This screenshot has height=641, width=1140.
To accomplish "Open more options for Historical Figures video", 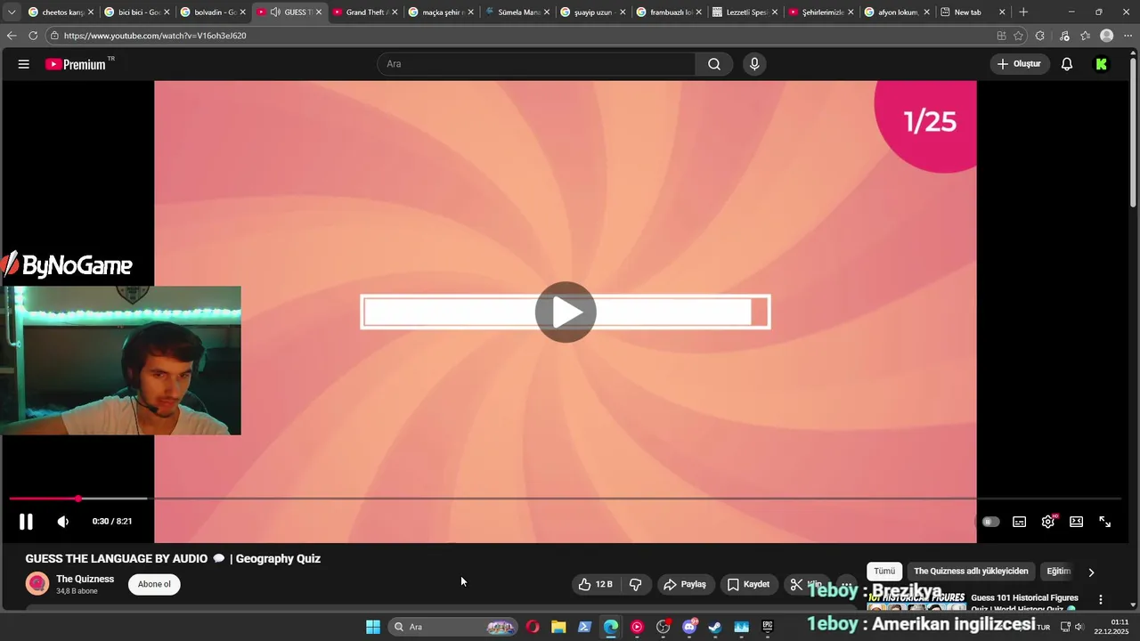I will point(1101,600).
